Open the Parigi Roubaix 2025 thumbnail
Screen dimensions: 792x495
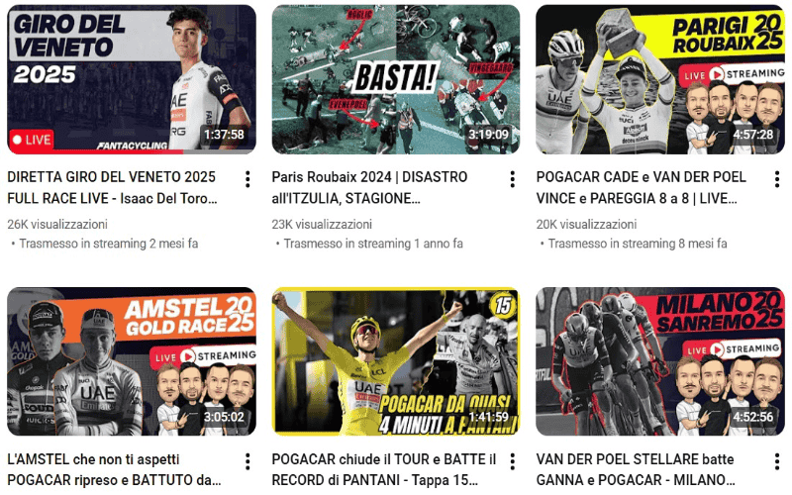660,79
